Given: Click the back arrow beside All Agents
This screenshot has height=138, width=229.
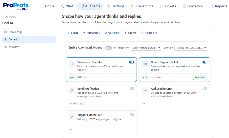Looking at the screenshot, I should click(3, 17).
